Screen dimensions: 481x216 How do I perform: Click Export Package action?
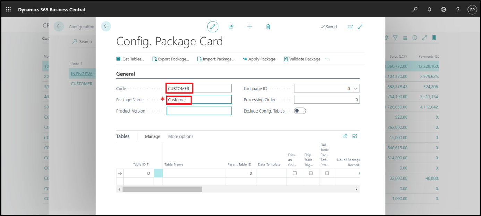pyautogui.click(x=170, y=59)
